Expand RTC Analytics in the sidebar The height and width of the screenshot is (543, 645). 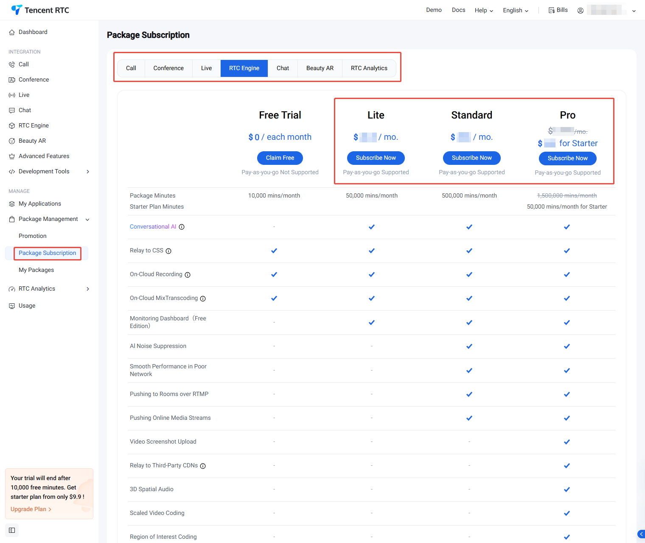coord(88,289)
